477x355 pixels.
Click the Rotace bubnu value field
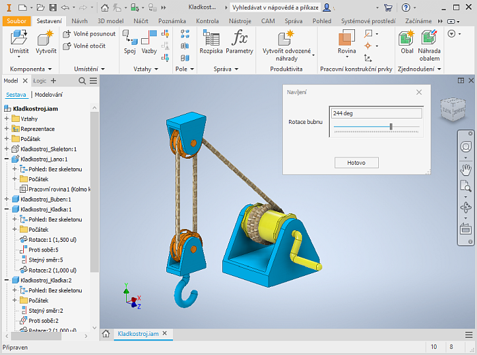375,114
